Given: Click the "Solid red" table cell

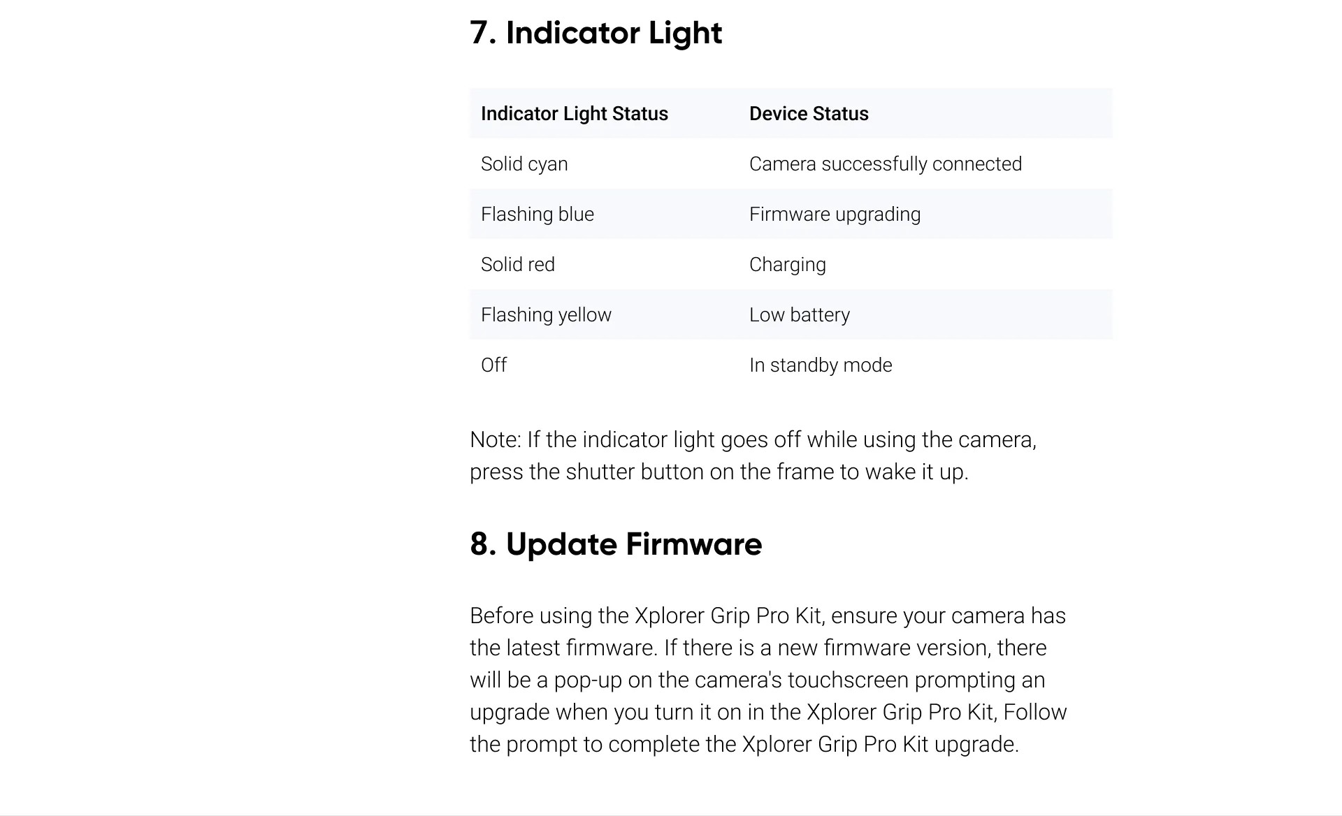Looking at the screenshot, I should pos(517,265).
